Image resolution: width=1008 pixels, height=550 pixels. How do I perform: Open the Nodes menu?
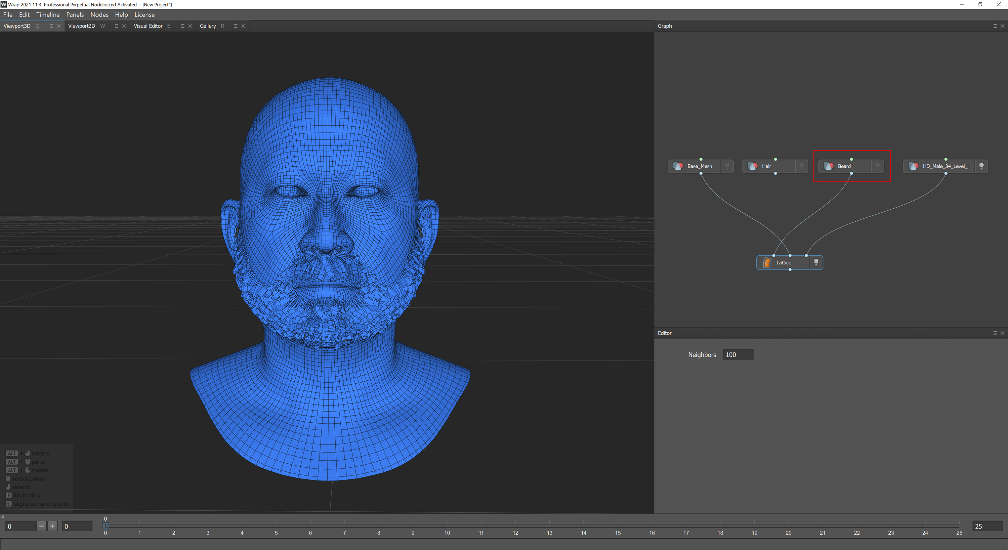tap(99, 14)
